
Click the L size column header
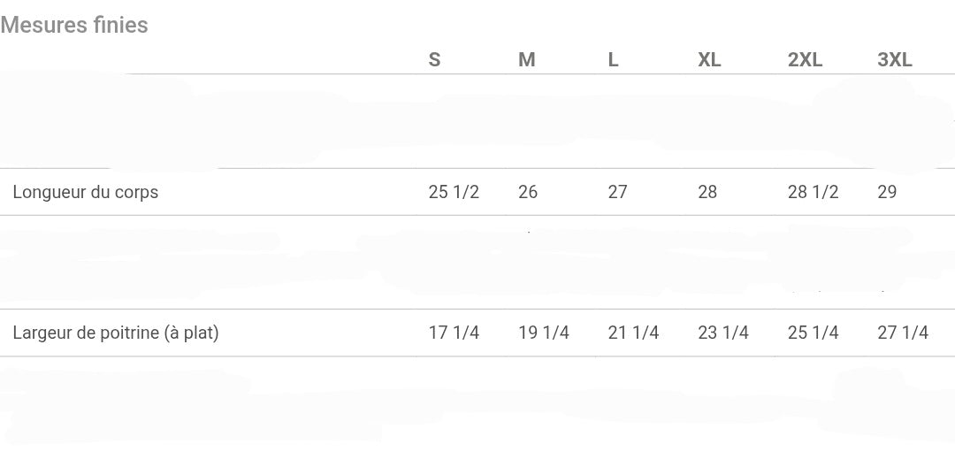tap(613, 60)
